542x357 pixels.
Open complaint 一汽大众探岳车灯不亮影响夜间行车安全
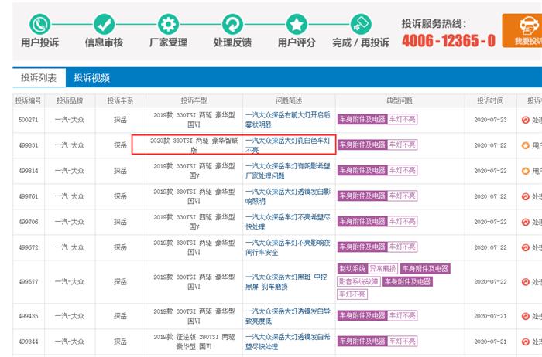(x=287, y=247)
